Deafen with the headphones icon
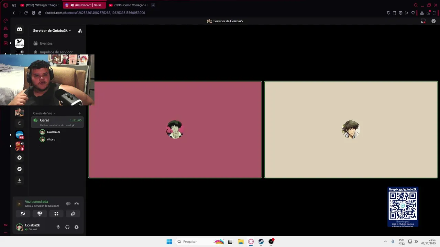The image size is (440, 247). click(x=67, y=227)
